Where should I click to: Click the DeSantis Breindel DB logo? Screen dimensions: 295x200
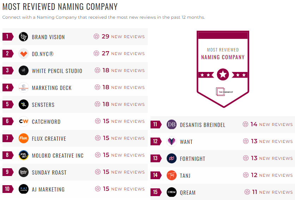coord(172,125)
